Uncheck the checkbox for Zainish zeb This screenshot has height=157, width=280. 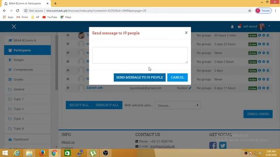(x=68, y=88)
